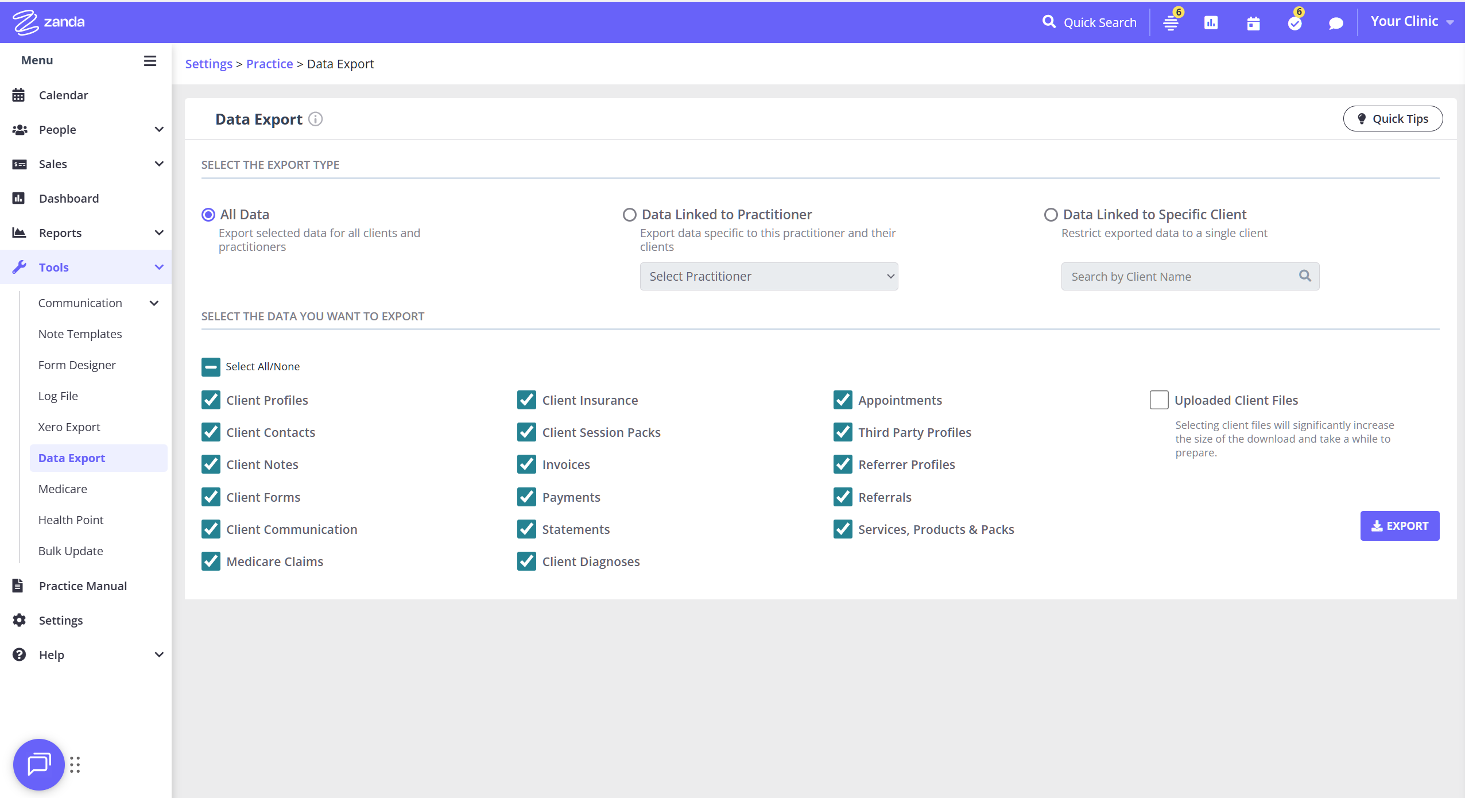Screen dimensions: 1465x798
Task: Open the tasks checkmark icon in header
Action: pyautogui.click(x=1295, y=23)
